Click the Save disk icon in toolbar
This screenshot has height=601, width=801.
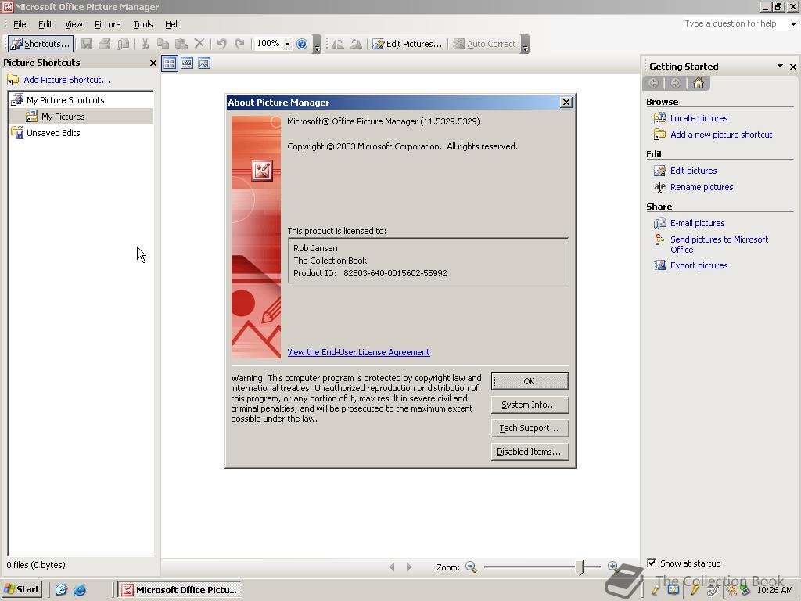pyautogui.click(x=87, y=44)
